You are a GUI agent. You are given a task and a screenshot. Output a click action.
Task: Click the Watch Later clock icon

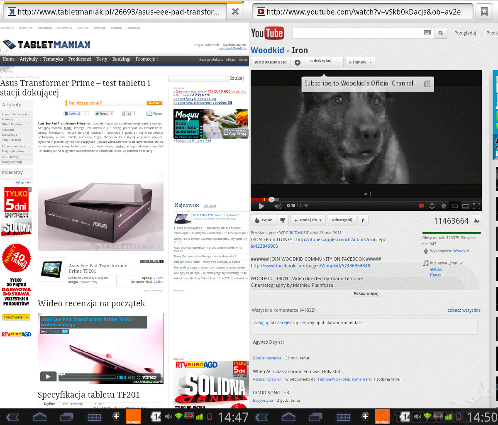click(443, 206)
